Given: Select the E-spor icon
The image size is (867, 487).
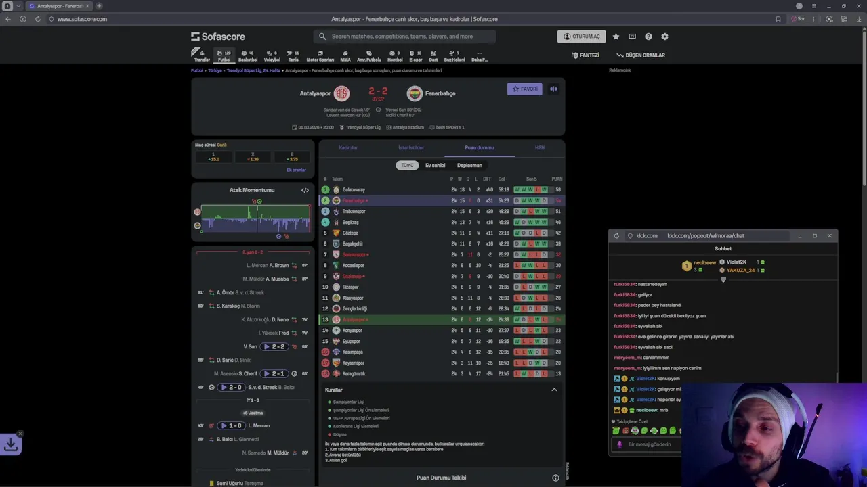Looking at the screenshot, I should coord(416,55).
